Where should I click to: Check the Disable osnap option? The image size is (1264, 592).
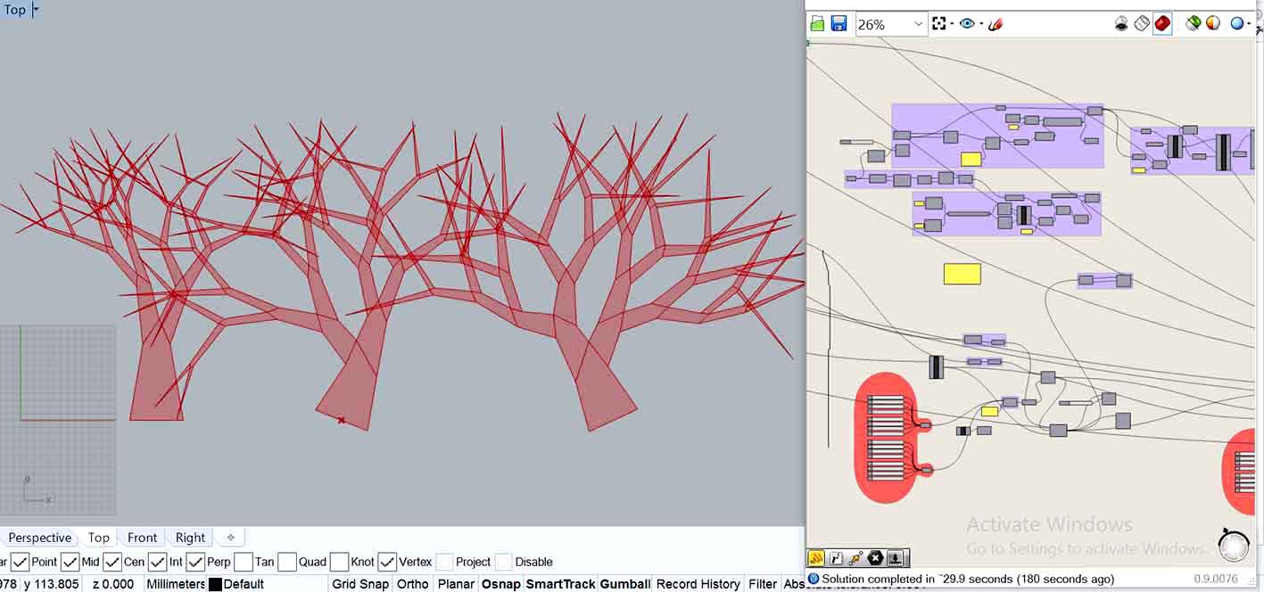pos(503,562)
